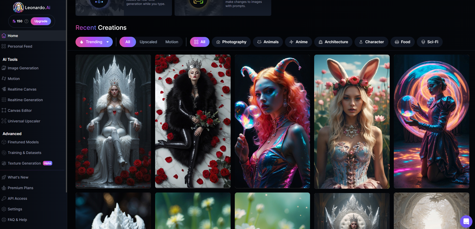Filter creations by Photography category

point(231,42)
